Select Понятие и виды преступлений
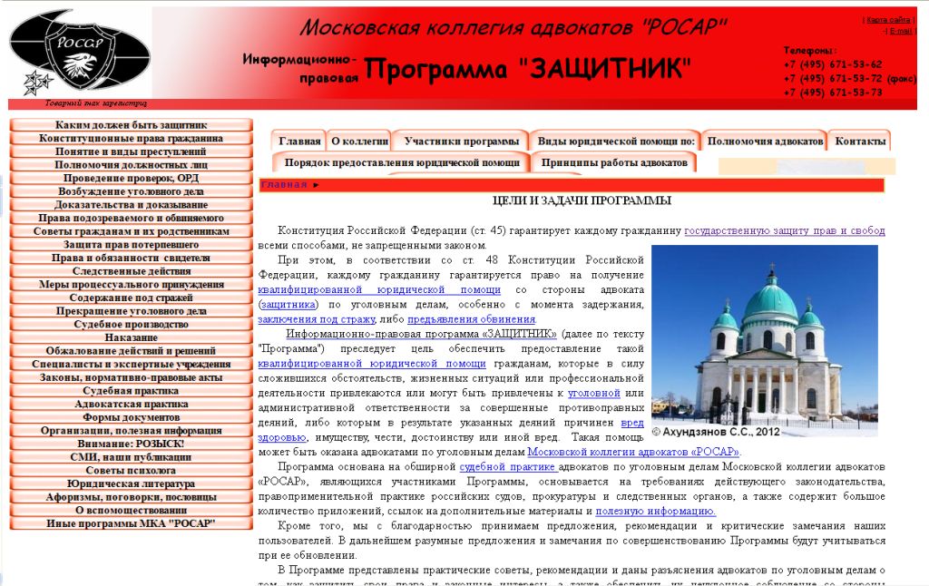Image resolution: width=929 pixels, height=586 pixels. click(131, 151)
